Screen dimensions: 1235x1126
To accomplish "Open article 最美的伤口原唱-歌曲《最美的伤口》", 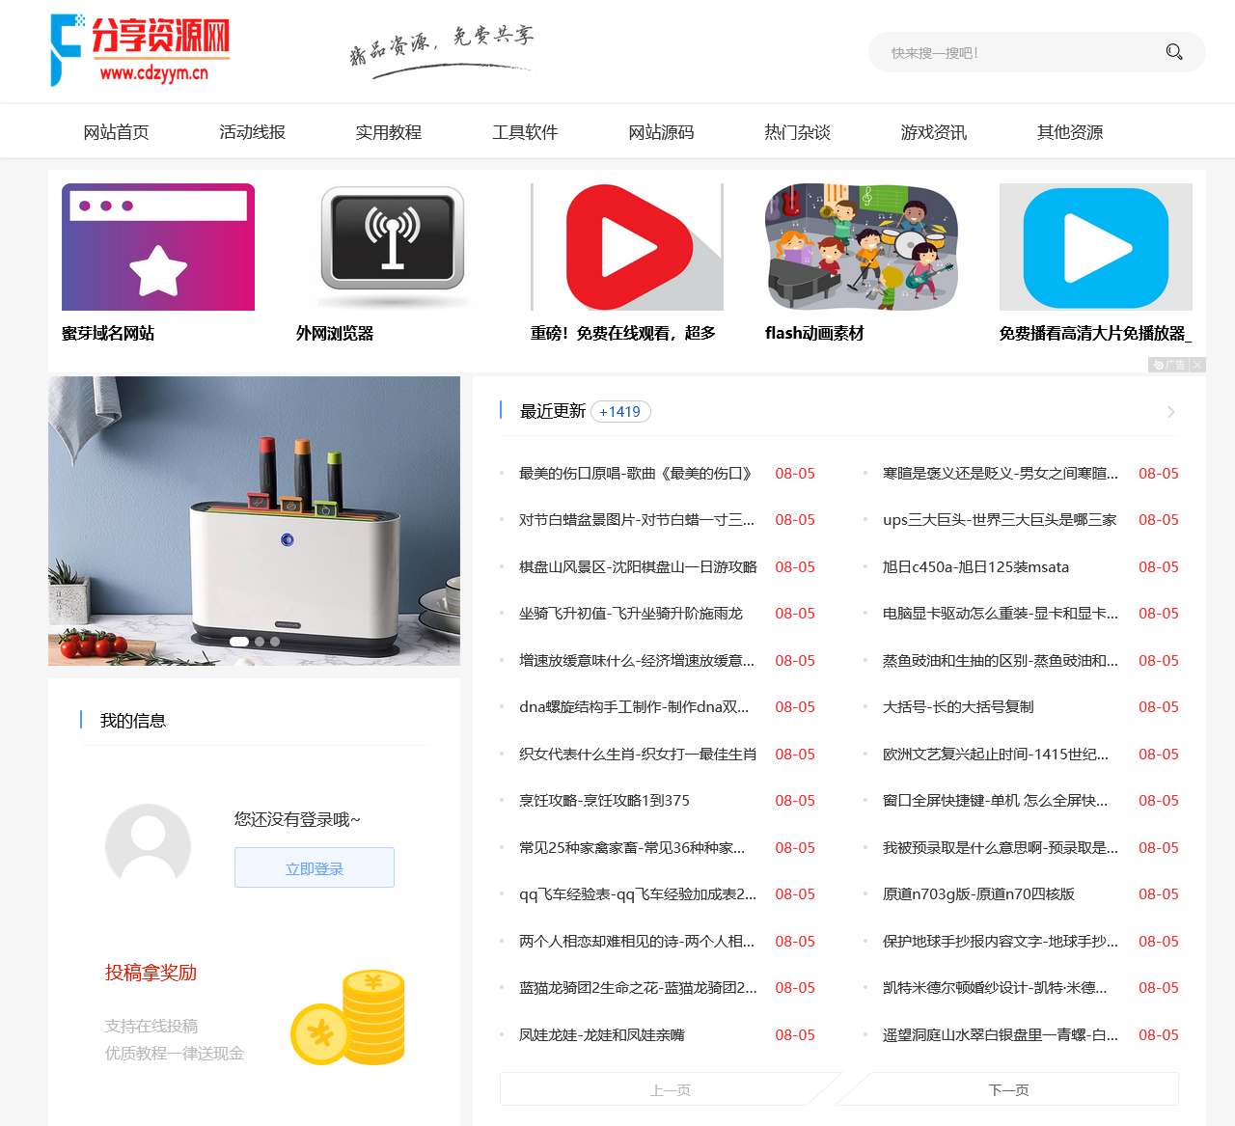I will click(635, 473).
